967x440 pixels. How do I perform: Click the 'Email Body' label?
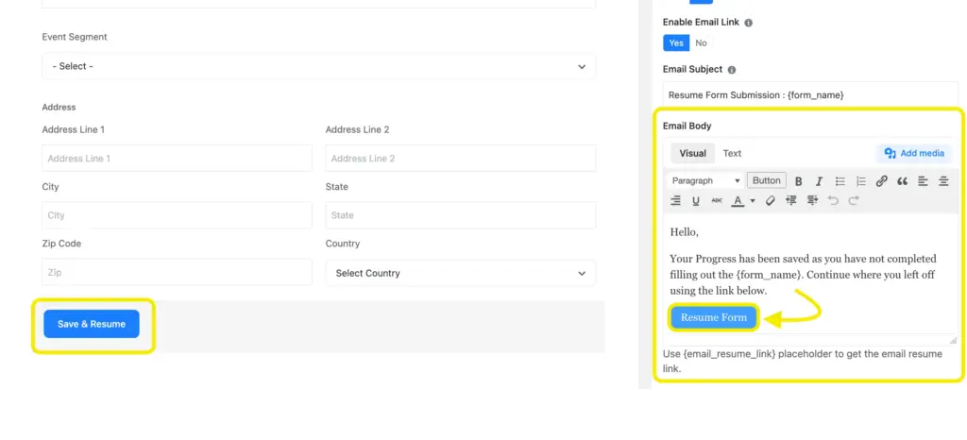point(687,126)
